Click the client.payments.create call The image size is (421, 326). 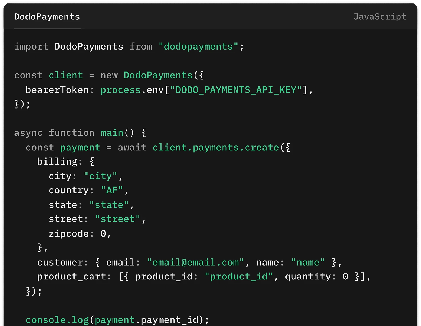216,147
